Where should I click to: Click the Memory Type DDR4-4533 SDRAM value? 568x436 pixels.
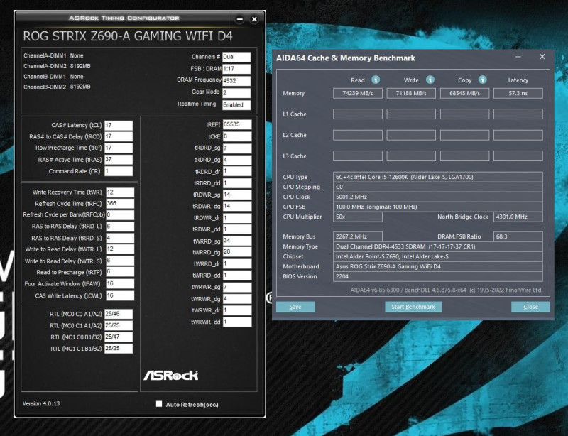click(437, 246)
